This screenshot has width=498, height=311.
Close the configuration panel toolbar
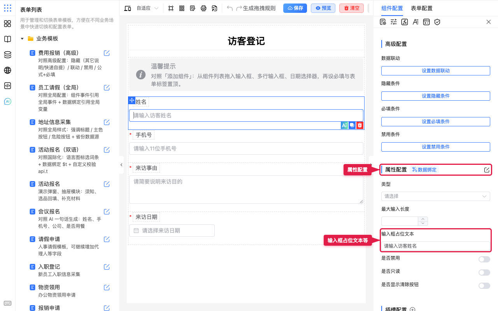coord(489,22)
